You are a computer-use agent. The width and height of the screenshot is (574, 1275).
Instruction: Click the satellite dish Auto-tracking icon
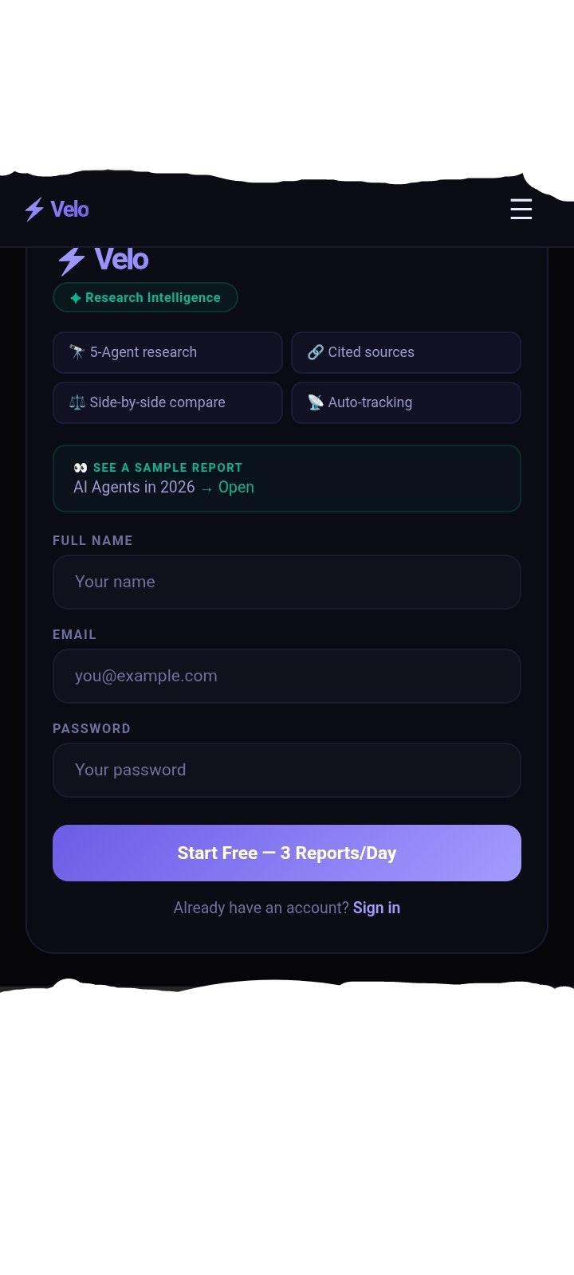click(316, 402)
